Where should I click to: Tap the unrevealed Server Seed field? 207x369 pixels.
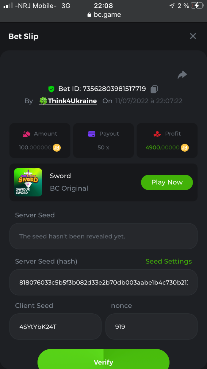click(103, 236)
